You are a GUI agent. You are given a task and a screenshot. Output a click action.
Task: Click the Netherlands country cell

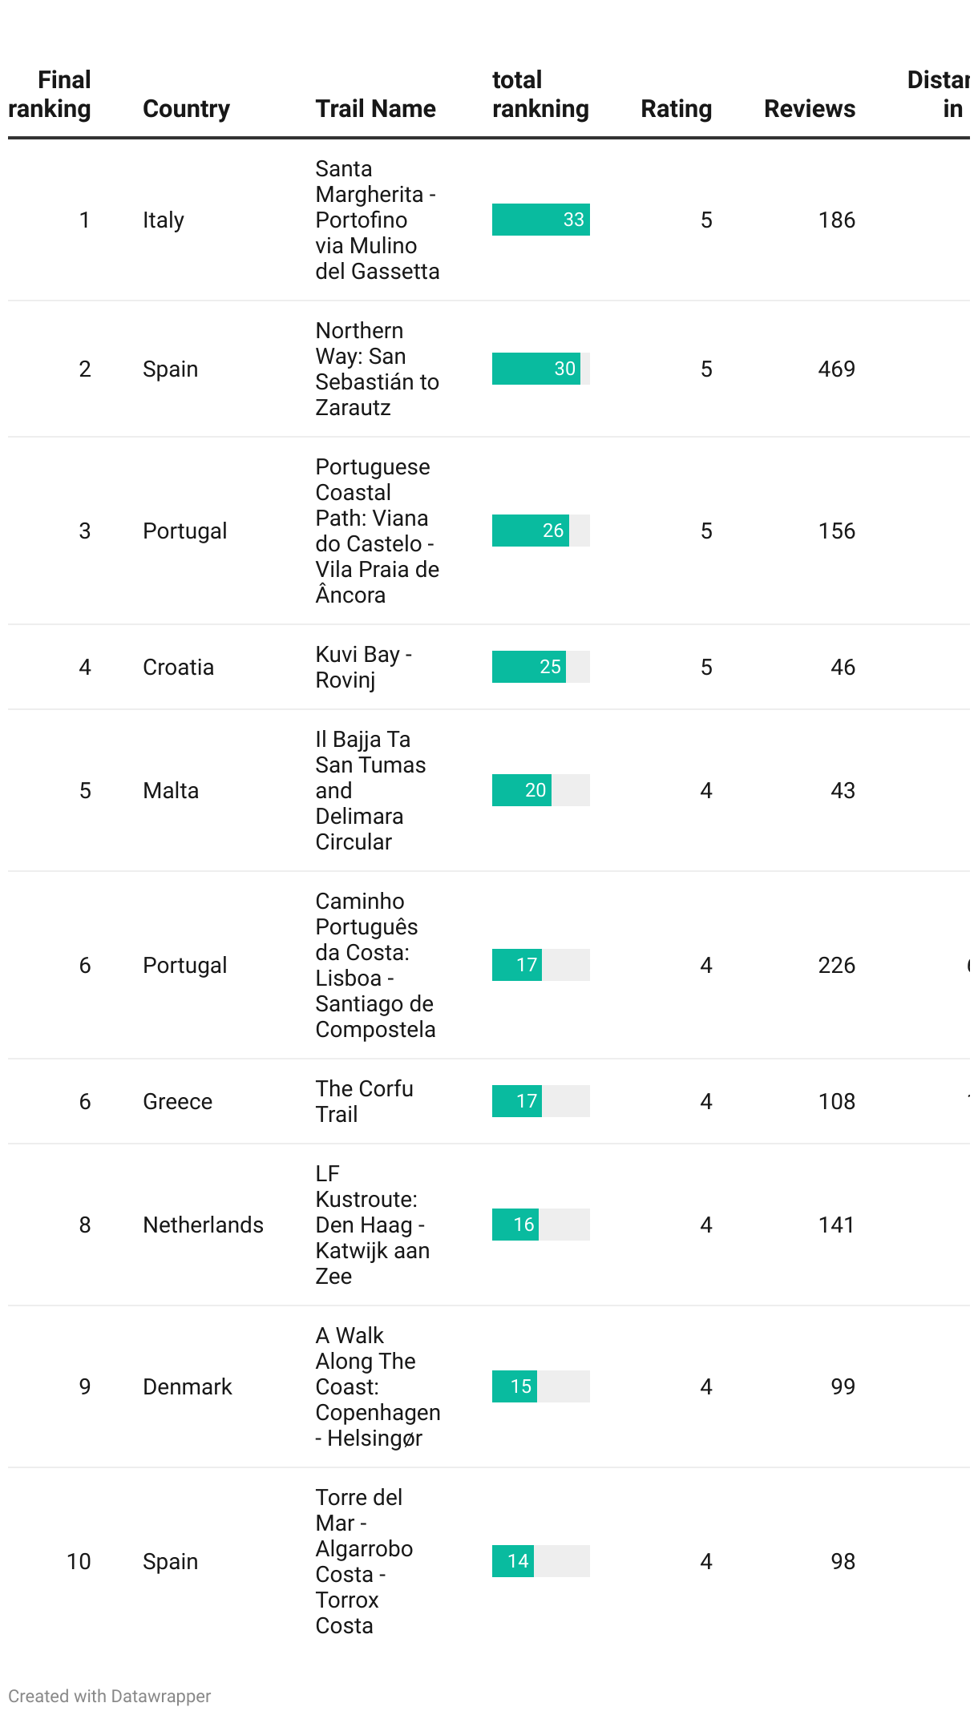tap(203, 1225)
